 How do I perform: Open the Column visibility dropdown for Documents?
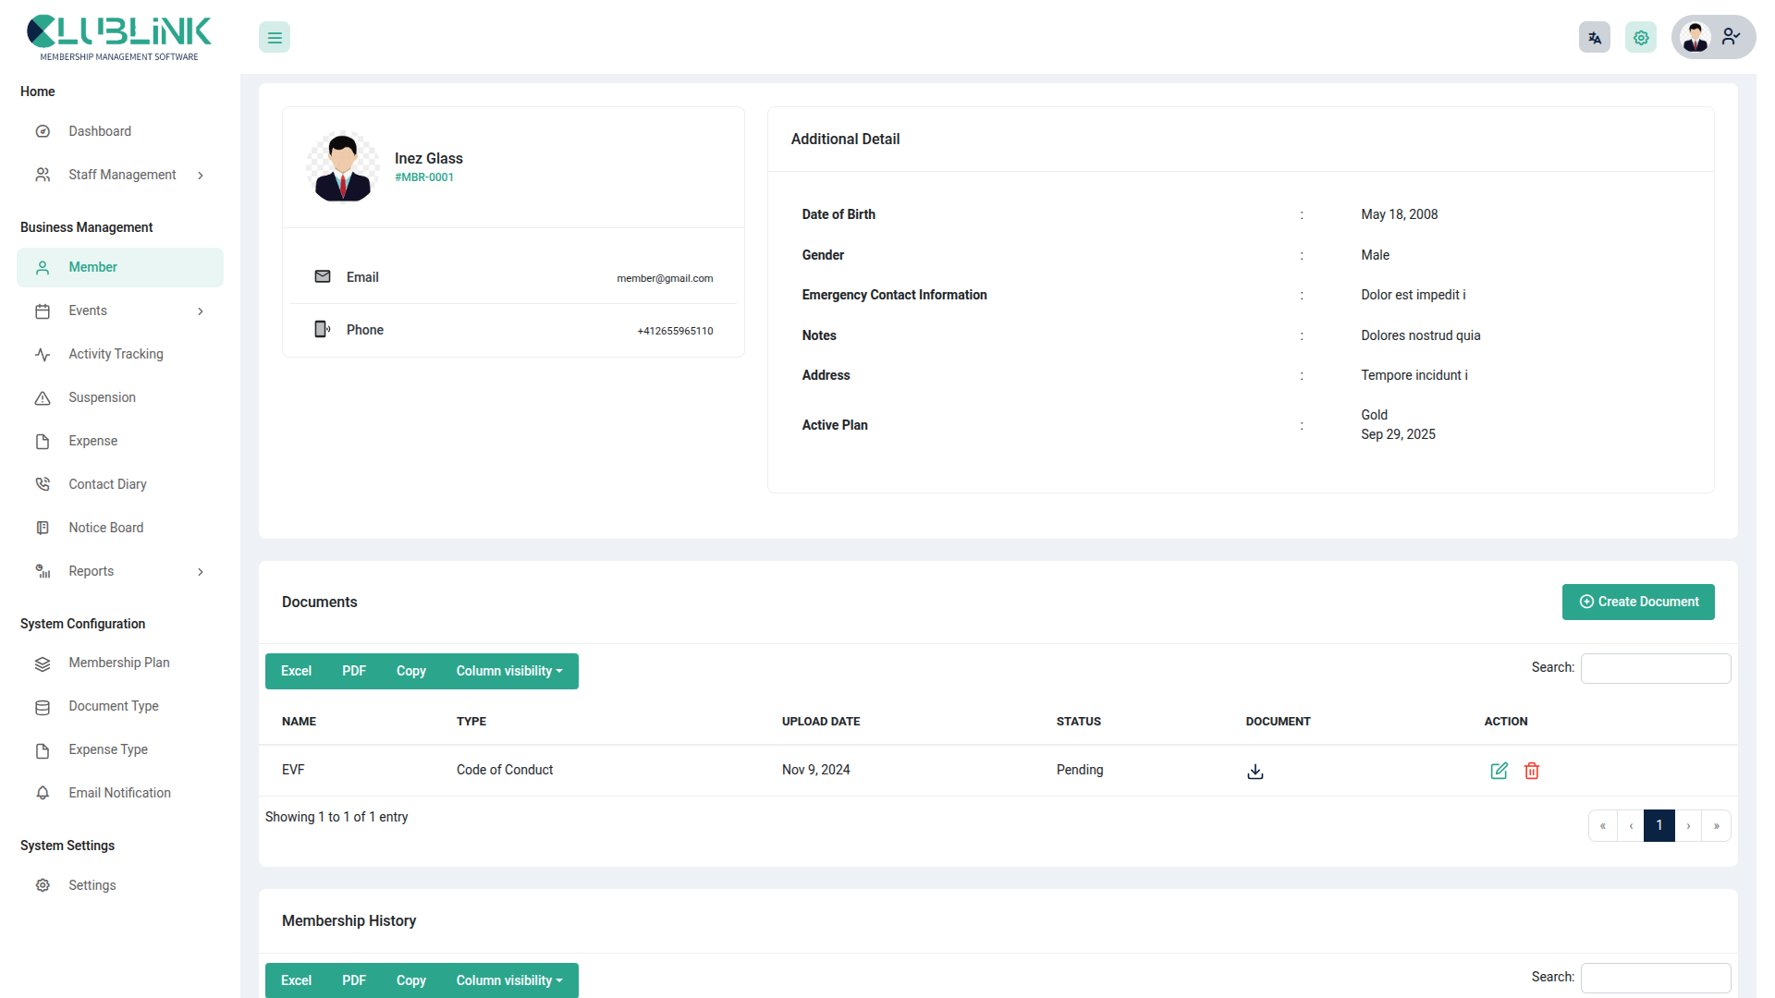(509, 671)
